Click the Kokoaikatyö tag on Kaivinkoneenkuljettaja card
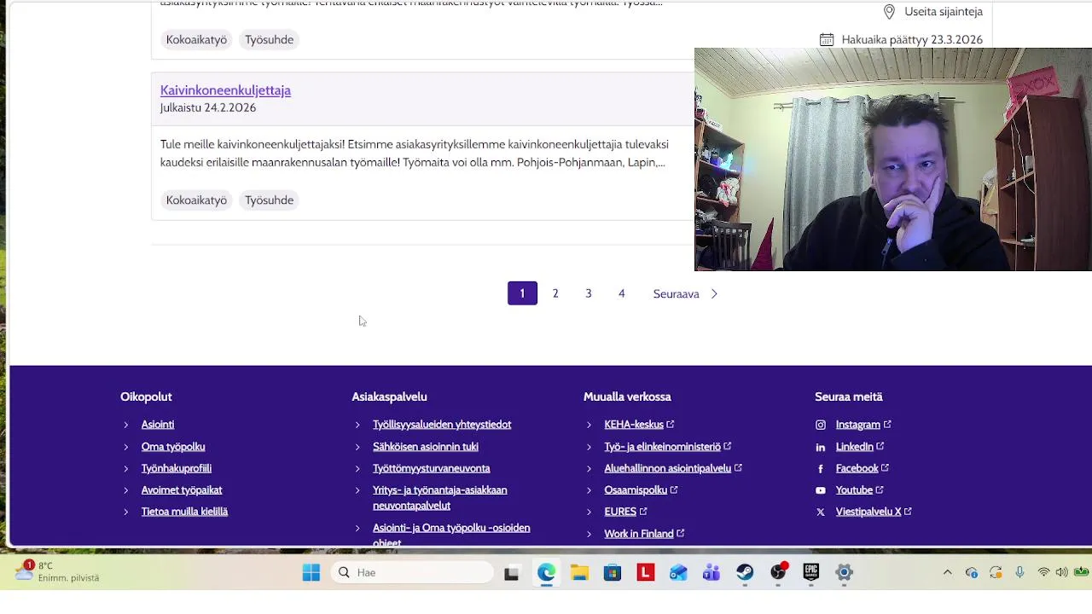Viewport: 1092px width, 614px height. pos(196,200)
